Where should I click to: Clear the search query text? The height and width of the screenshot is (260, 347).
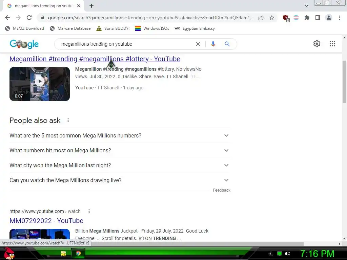coord(198,44)
